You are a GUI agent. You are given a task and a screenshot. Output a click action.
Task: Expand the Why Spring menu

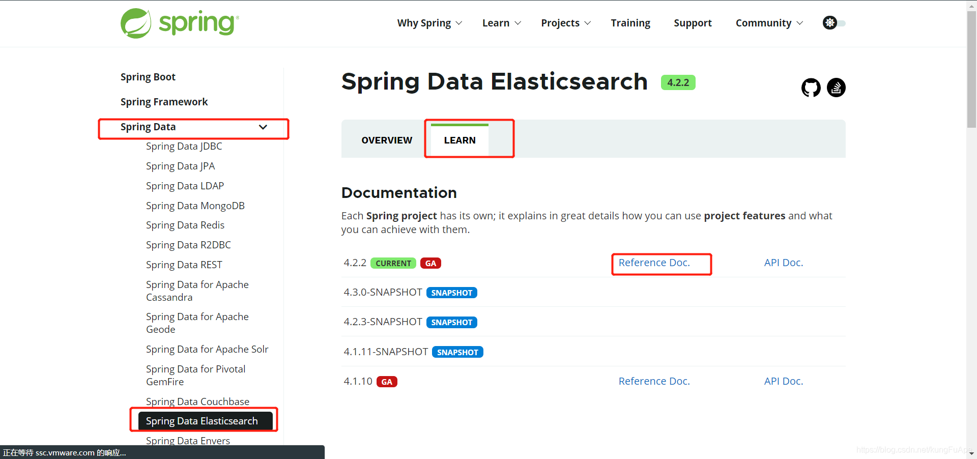(429, 23)
